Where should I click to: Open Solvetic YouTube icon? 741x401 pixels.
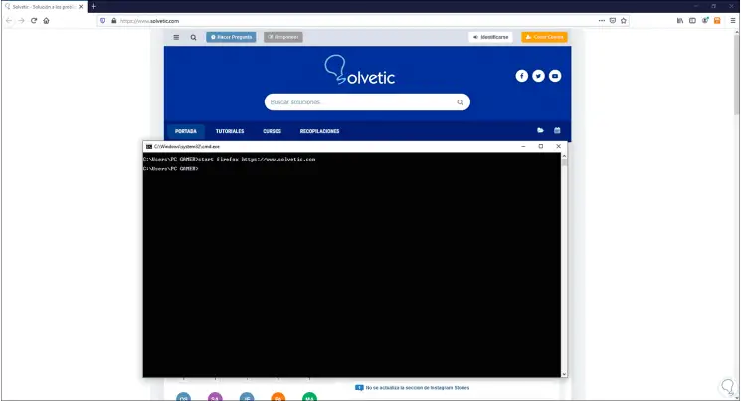pos(555,76)
